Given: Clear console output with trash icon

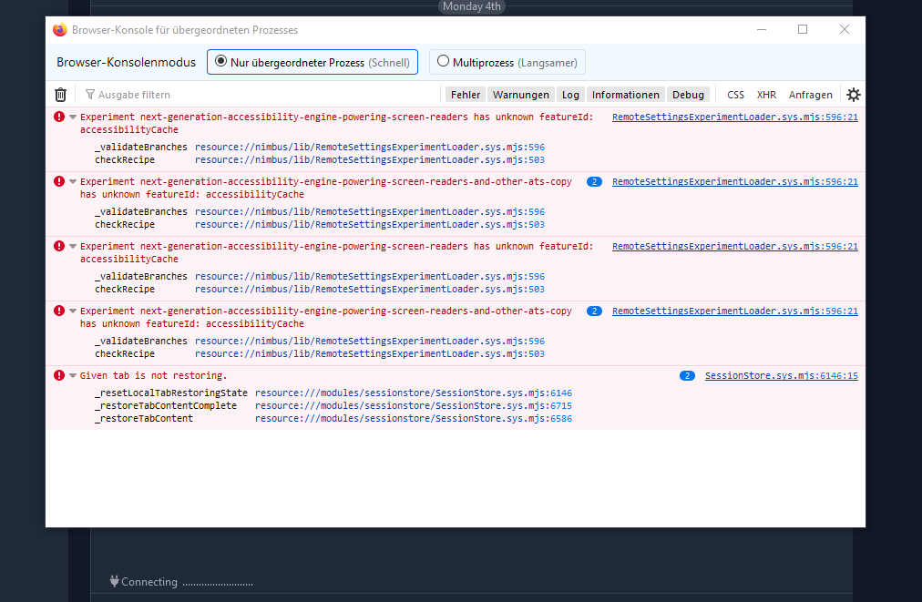Looking at the screenshot, I should pyautogui.click(x=60, y=95).
